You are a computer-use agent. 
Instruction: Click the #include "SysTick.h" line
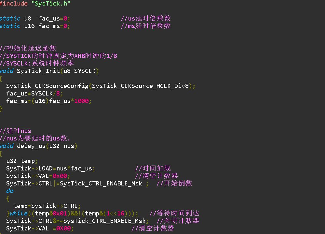click(35, 4)
